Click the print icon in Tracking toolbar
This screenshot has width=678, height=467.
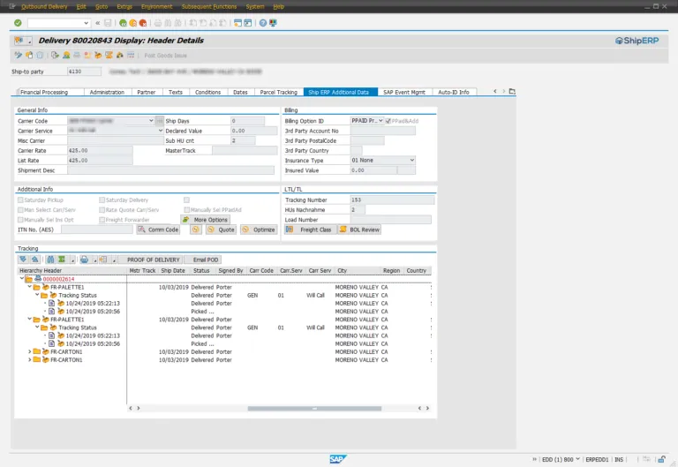click(84, 260)
